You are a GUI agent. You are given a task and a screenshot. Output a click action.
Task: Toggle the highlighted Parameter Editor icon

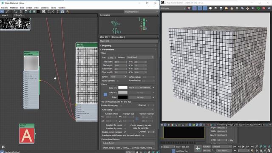[62, 11]
